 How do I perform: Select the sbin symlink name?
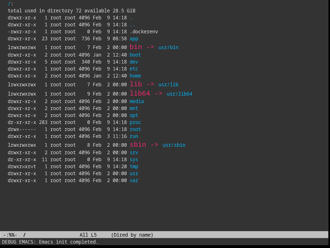click(138, 144)
